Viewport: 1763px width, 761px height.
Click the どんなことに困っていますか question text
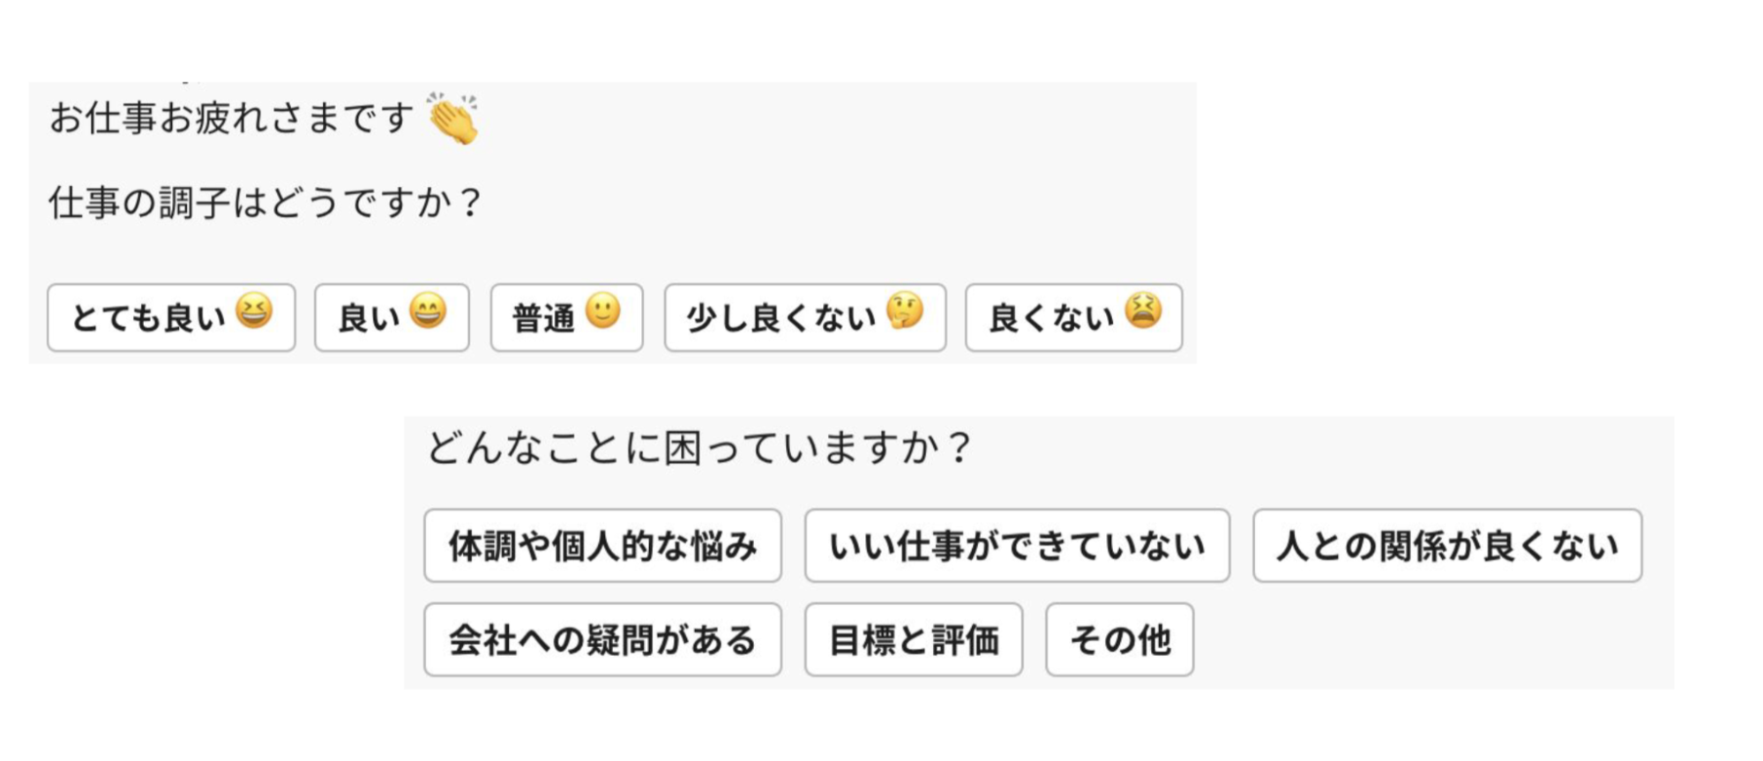pyautogui.click(x=698, y=448)
